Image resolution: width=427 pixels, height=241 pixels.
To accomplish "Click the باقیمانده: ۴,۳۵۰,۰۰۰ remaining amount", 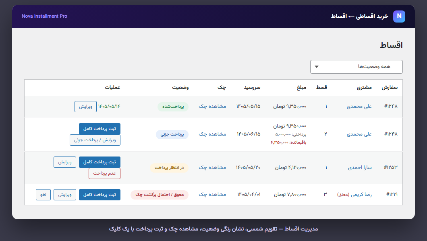I will click(288, 142).
